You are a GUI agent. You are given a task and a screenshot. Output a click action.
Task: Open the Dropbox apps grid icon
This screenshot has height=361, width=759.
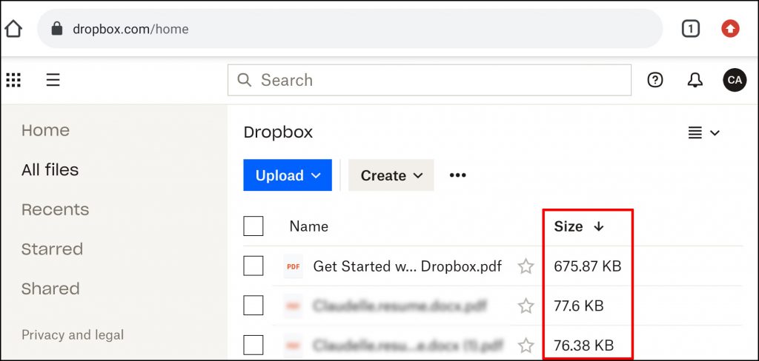pyautogui.click(x=13, y=80)
